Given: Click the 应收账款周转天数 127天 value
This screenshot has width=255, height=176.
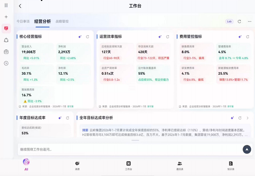Looking at the screenshot, I should tap(106, 52).
